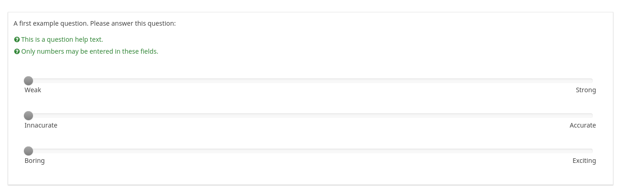Click the far right end of the Boring–Exciting track

click(591, 151)
